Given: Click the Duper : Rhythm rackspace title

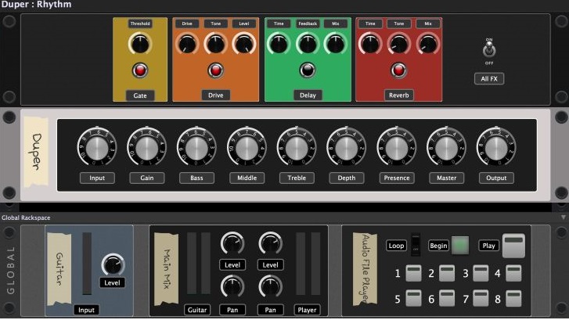Looking at the screenshot, I should pyautogui.click(x=36, y=5).
